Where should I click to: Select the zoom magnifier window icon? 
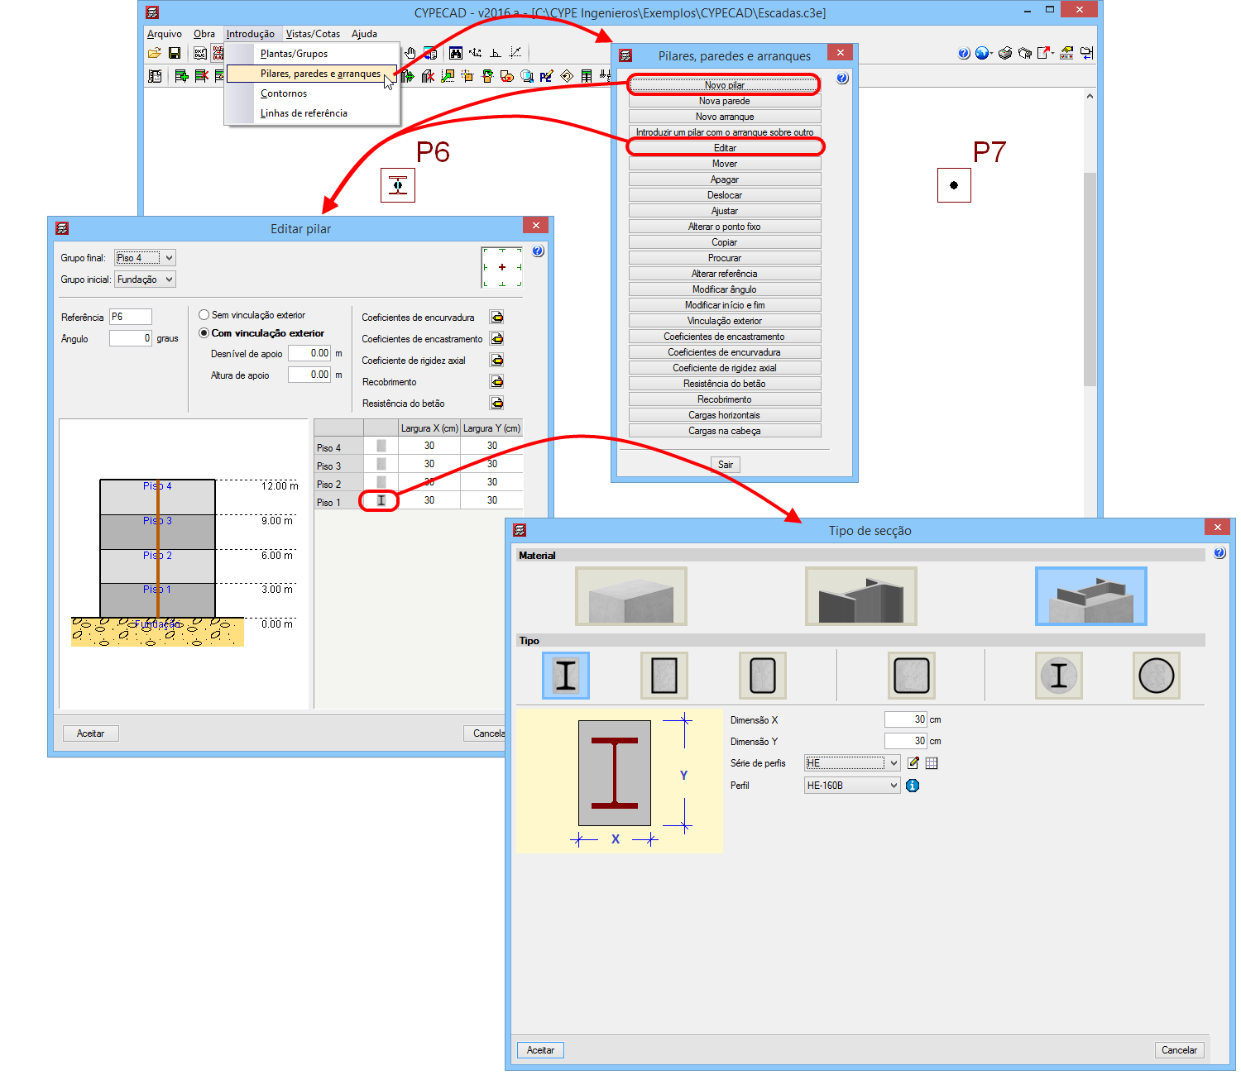[527, 76]
